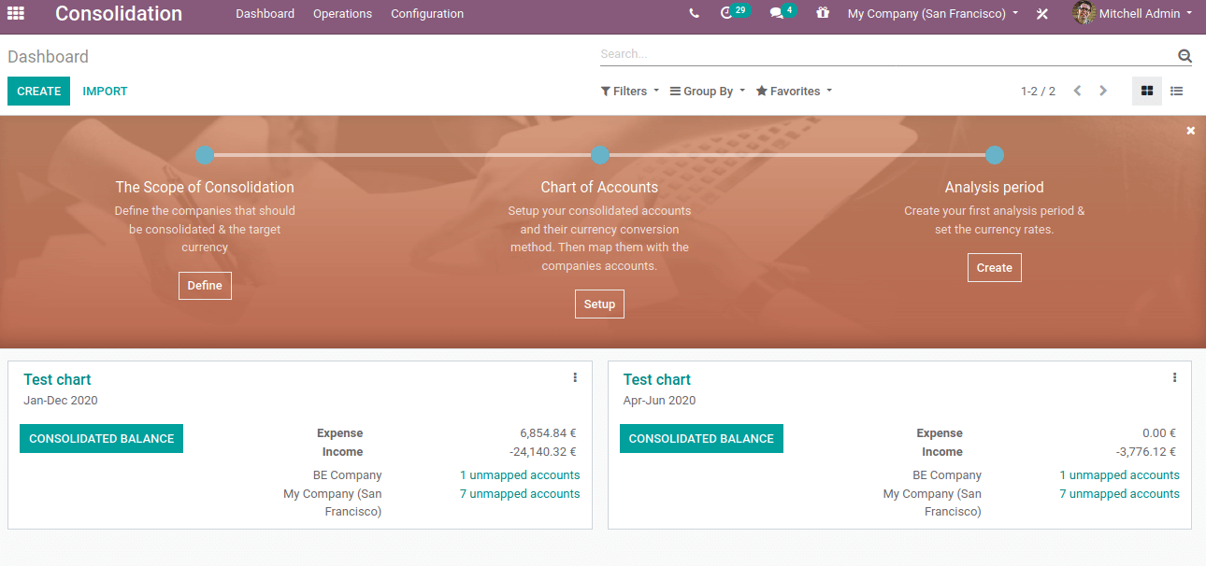1206x566 pixels.
Task: Open Test chart title of Jan-Dec 2020 card
Action: pyautogui.click(x=57, y=379)
